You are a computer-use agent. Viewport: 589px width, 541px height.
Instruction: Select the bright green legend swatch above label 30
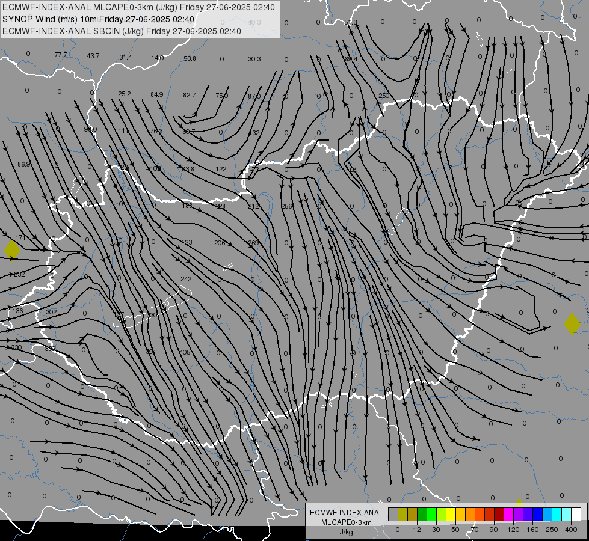431,515
